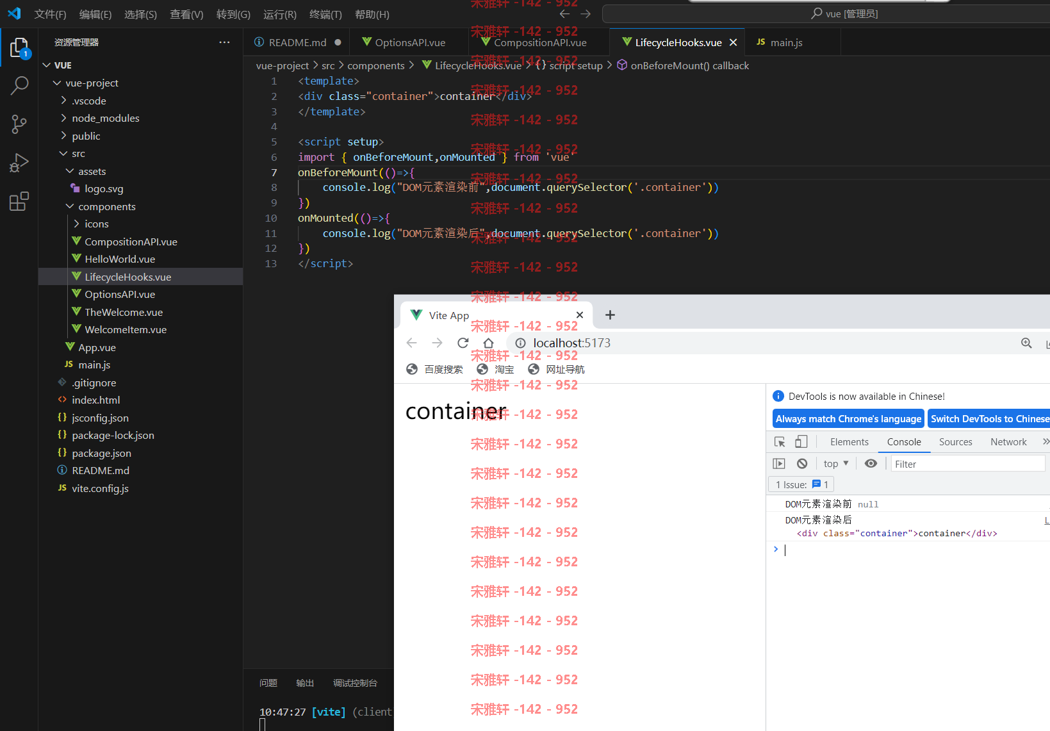Open the Extensions view
The height and width of the screenshot is (731, 1050).
19,201
